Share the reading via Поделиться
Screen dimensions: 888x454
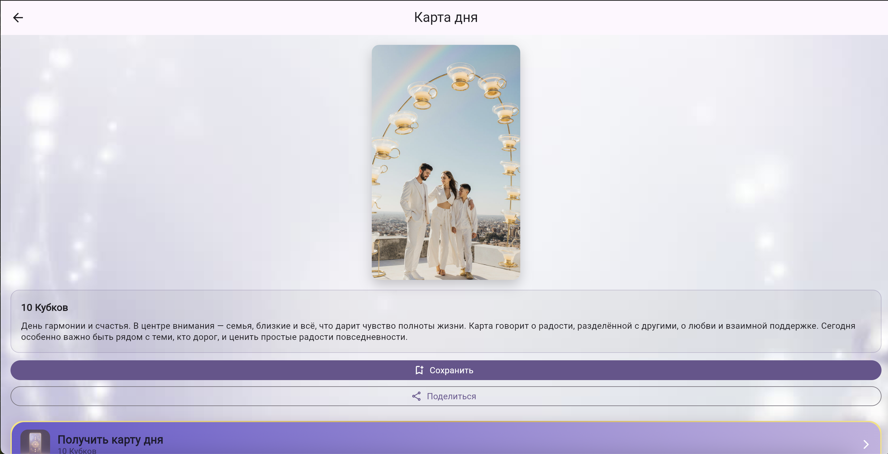coord(444,396)
